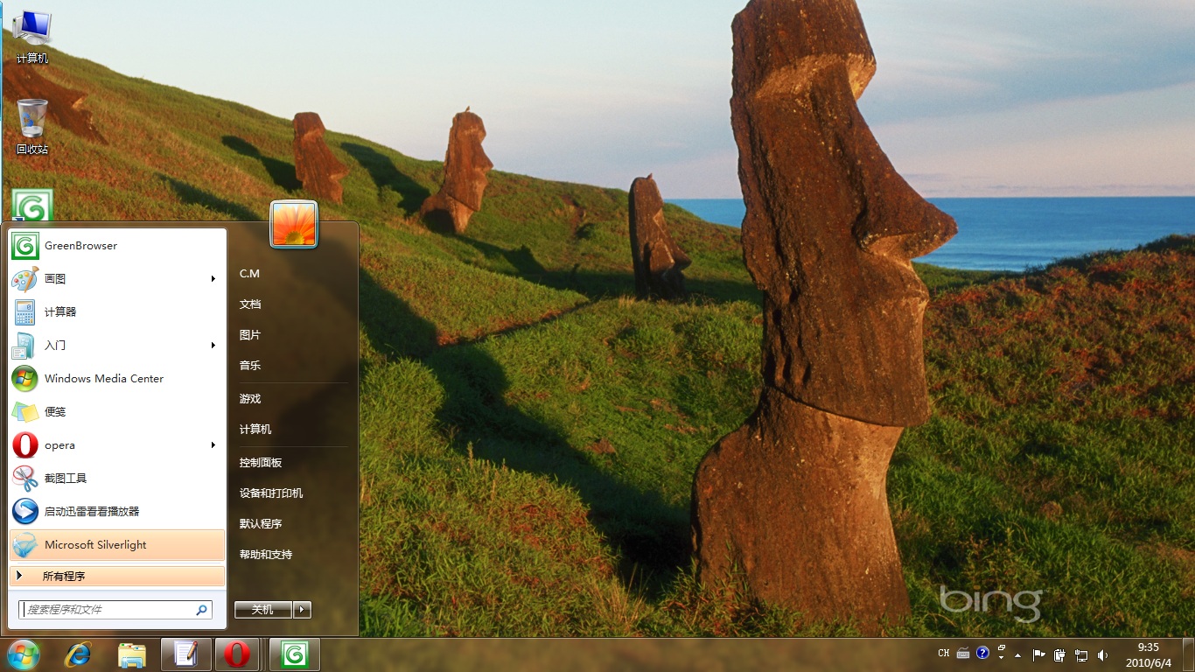Click the Opera icon in the taskbar
Viewport: 1195px width, 672px height.
[236, 654]
